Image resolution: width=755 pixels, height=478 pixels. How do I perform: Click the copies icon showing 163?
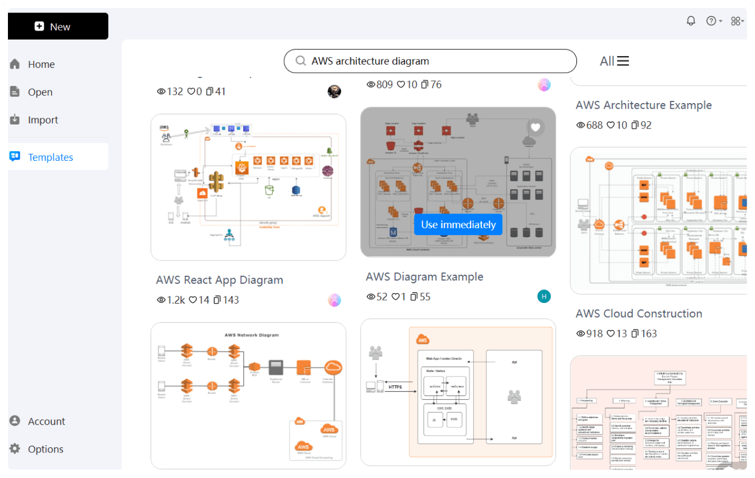pyautogui.click(x=635, y=333)
